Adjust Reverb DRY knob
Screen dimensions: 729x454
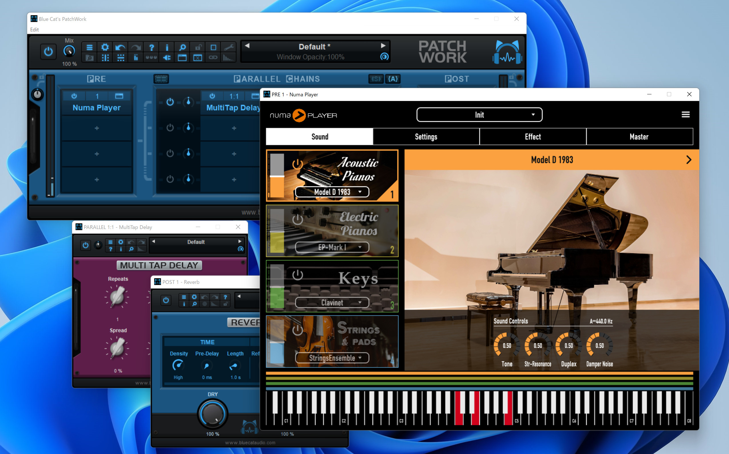(213, 414)
